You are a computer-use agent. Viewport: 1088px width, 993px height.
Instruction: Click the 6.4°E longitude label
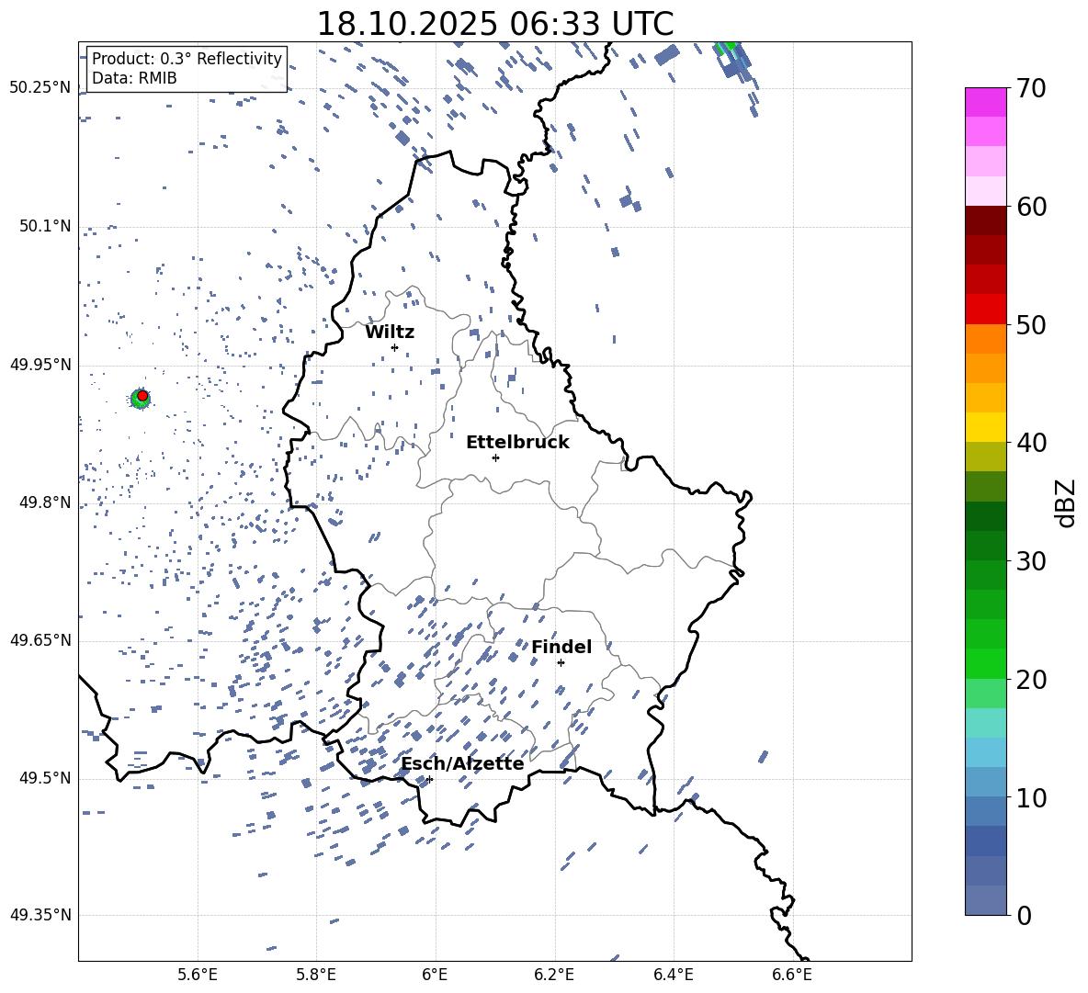673,975
